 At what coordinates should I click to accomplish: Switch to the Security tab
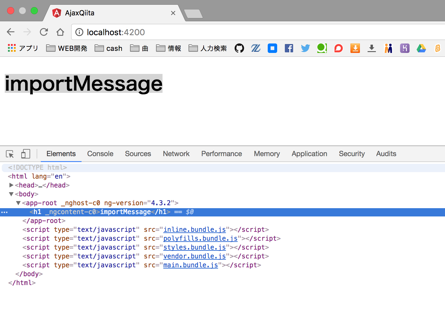click(x=352, y=154)
